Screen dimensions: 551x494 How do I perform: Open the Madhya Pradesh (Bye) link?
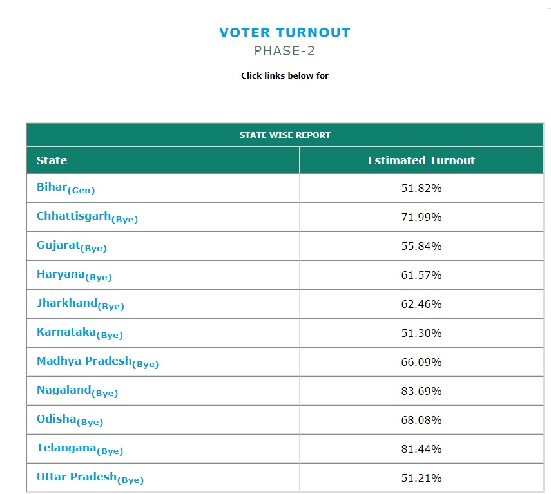pos(97,362)
